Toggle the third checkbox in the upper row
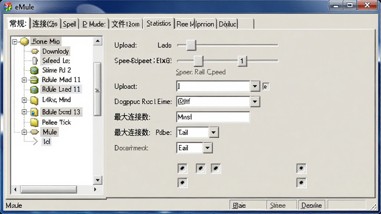The image size is (381, 214). [216, 168]
